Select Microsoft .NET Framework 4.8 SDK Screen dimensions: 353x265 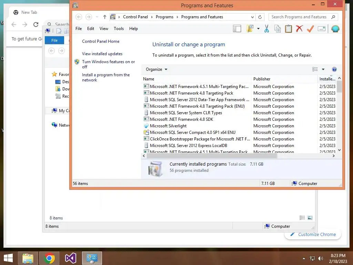coord(239,119)
